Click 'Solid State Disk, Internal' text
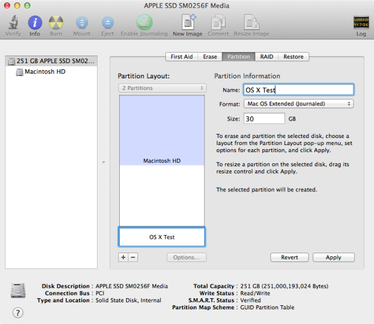Image resolution: width=374 pixels, height=324 pixels. 129,301
